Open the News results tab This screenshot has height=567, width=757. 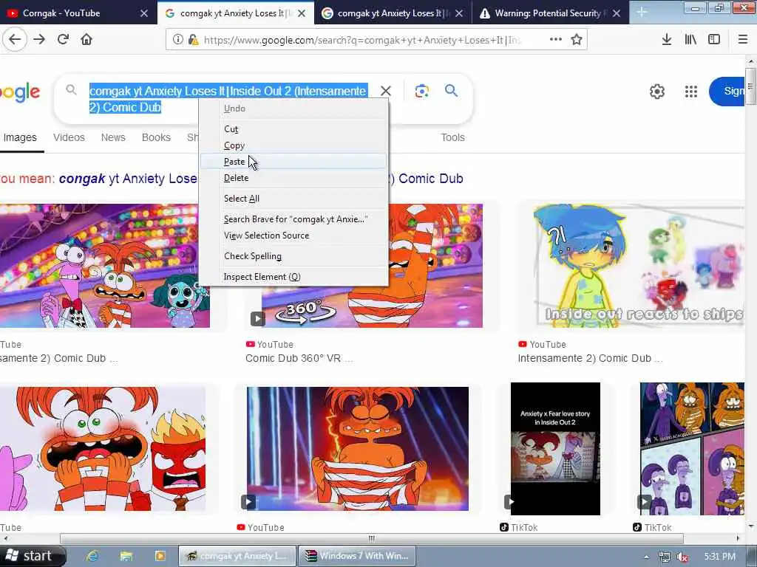tap(113, 137)
